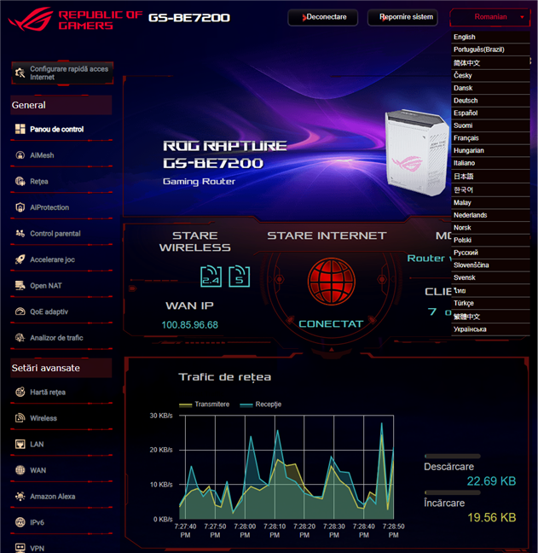The width and height of the screenshot is (538, 553).
Task: Click the Republic of Gamers logo
Action: point(74,19)
